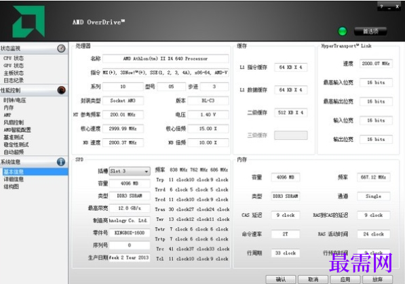The height and width of the screenshot is (284, 405).
Task: Click the 放弃 discard button
Action: (377, 279)
